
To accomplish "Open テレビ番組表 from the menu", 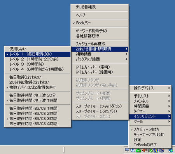I will click(x=100, y=7).
